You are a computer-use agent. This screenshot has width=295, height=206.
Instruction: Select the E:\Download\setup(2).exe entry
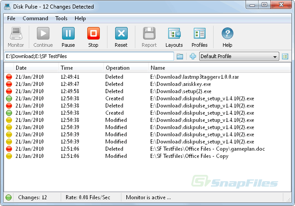[181, 91]
